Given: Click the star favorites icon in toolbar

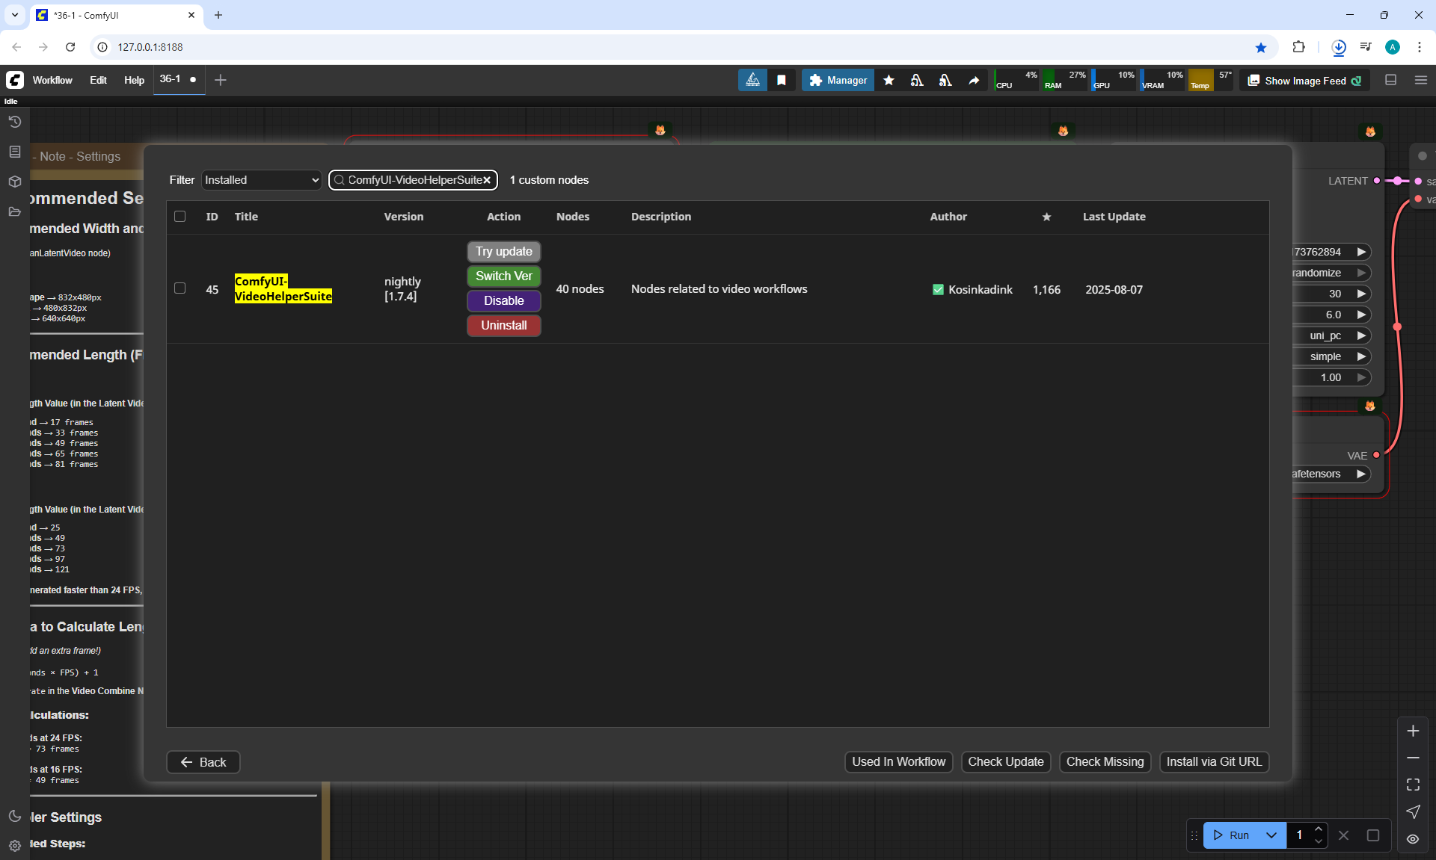Looking at the screenshot, I should (x=889, y=80).
